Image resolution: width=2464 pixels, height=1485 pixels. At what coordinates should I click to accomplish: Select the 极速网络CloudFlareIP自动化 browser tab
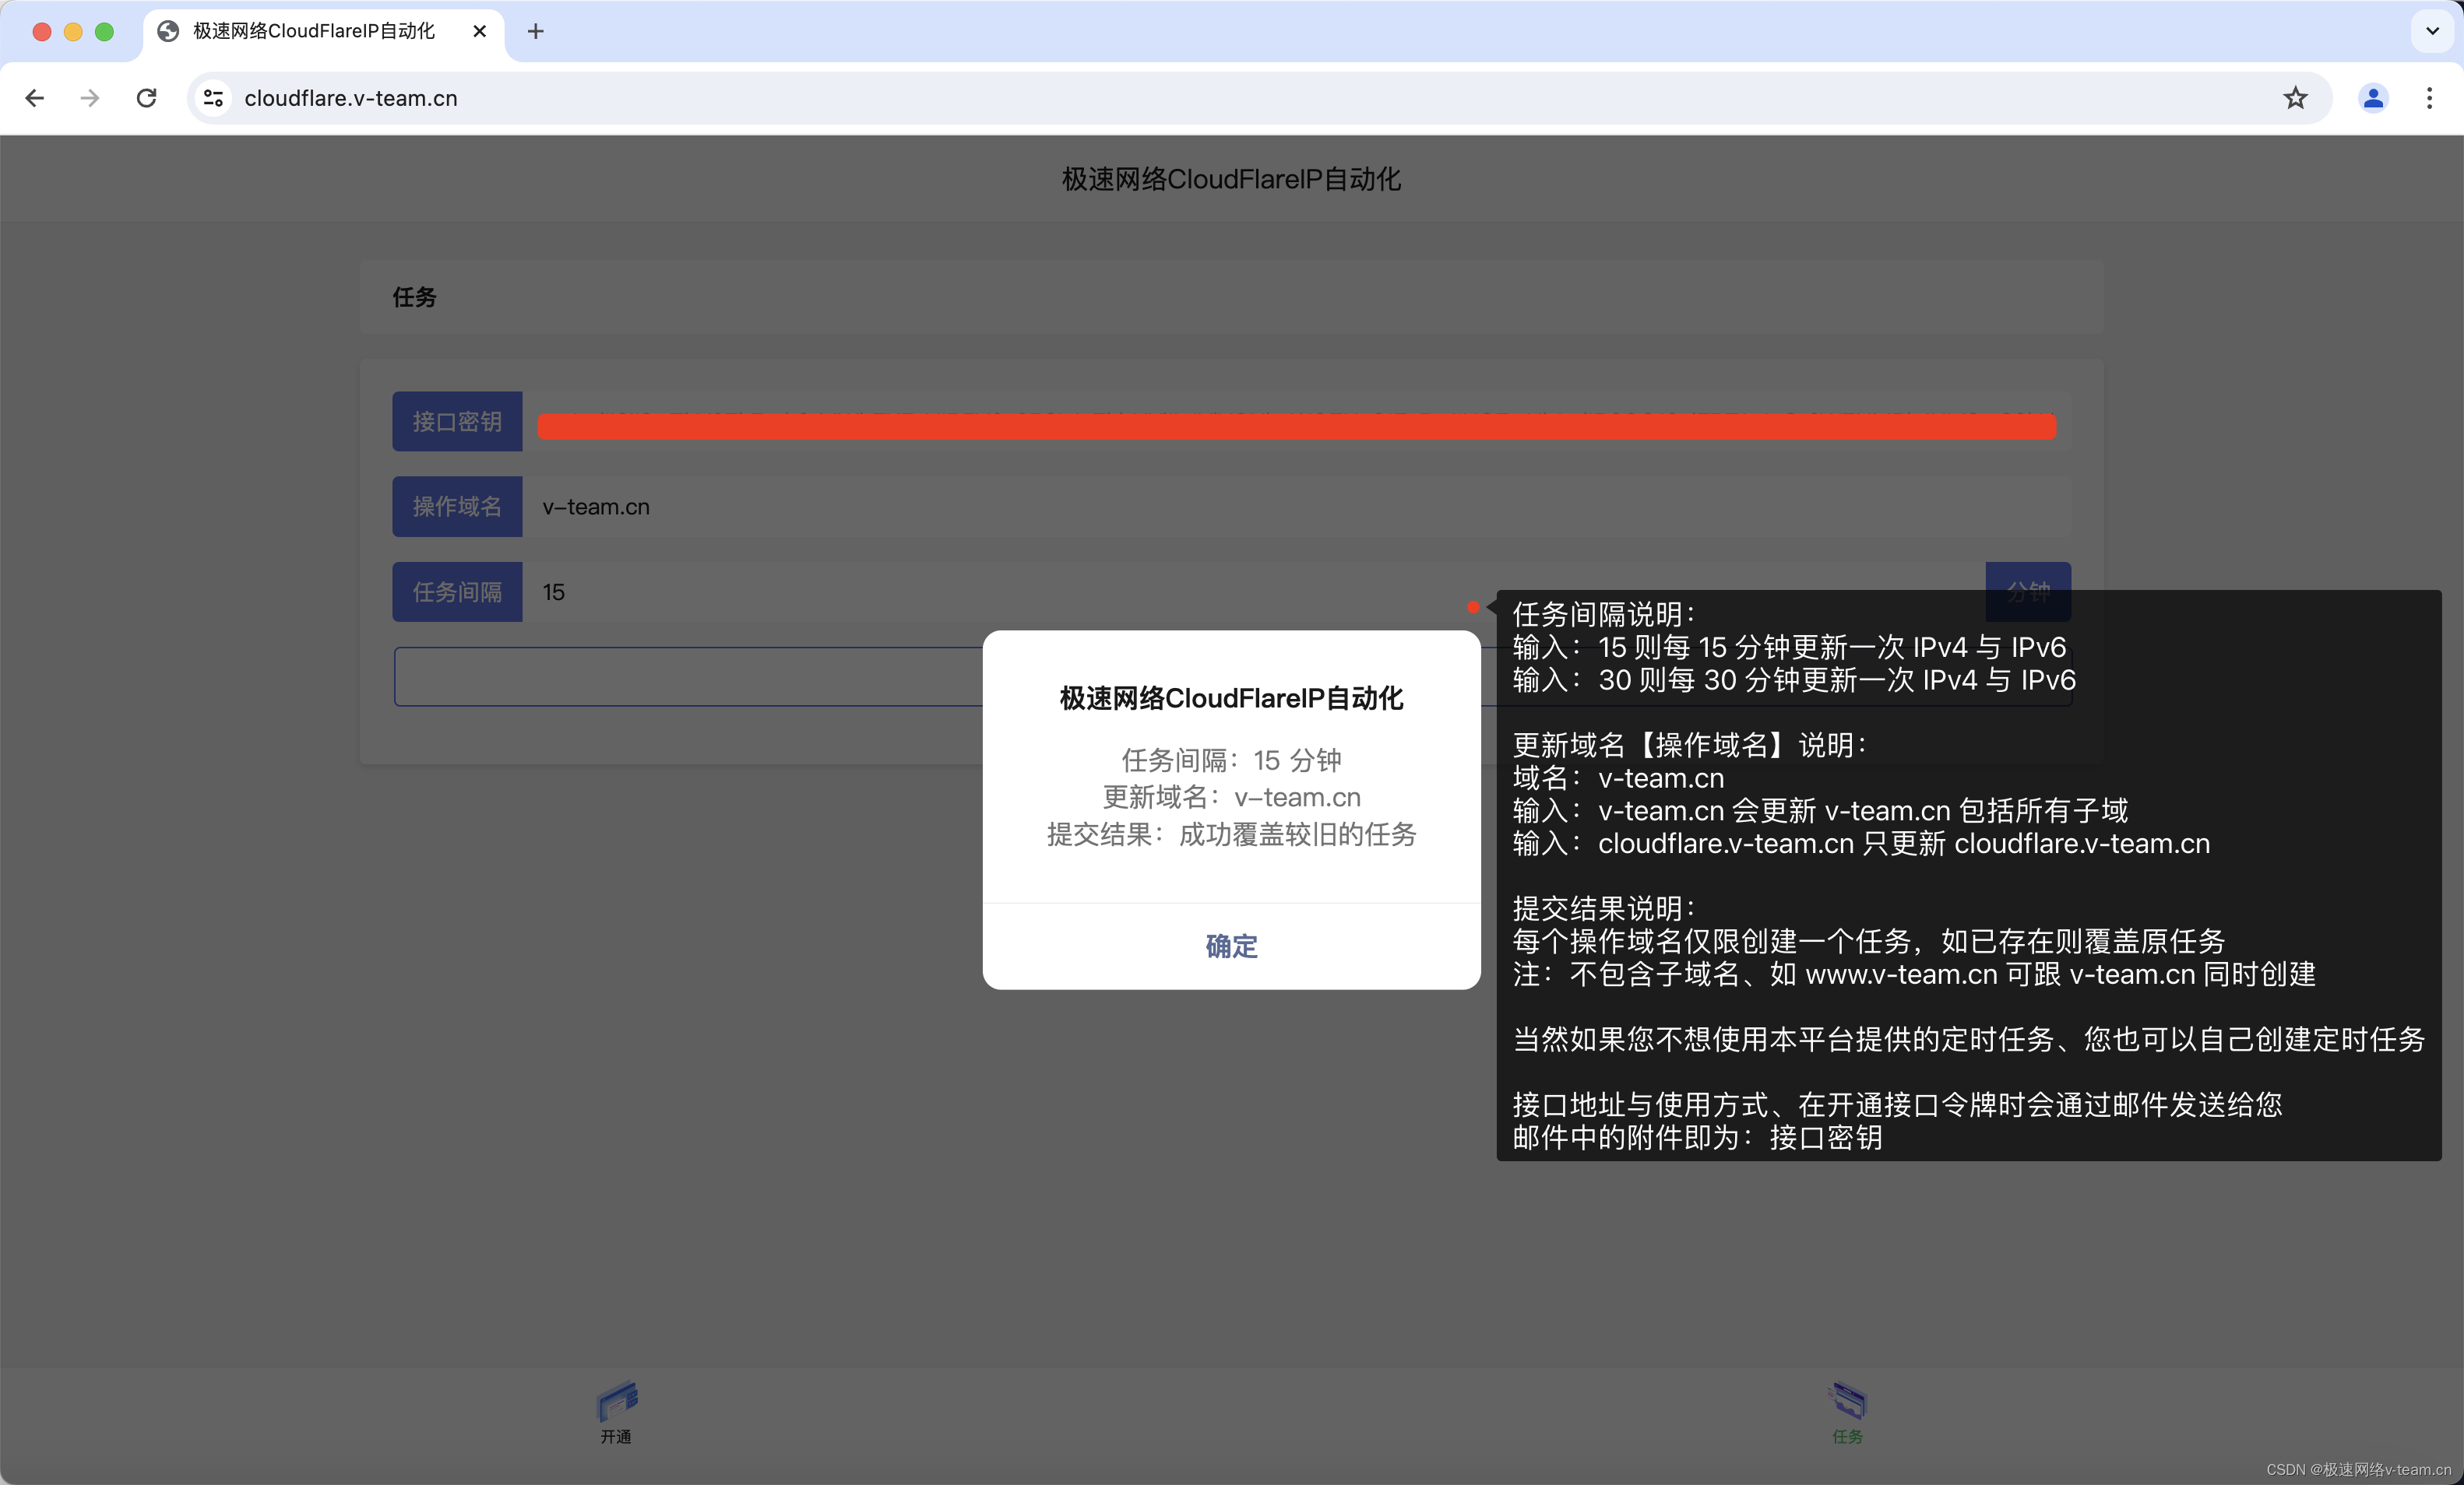coord(313,32)
